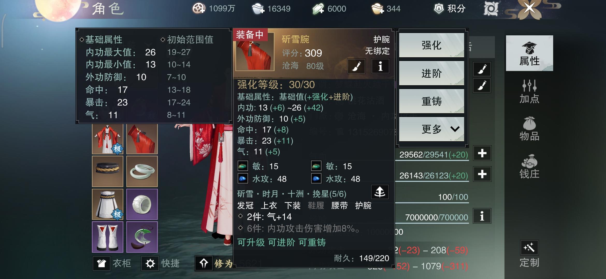Add silver via the 1099万 currency icon
Viewport: 606px width, 279px height.
coord(199,9)
